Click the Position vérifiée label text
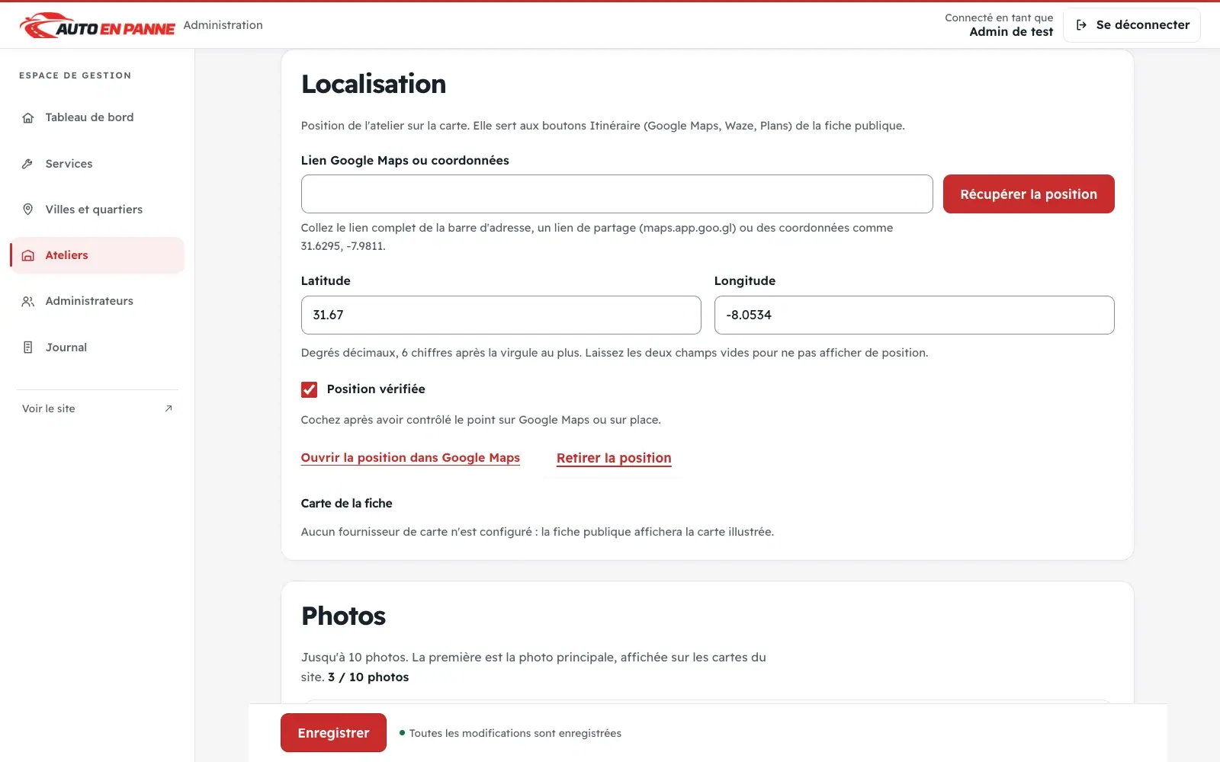 coord(376,389)
